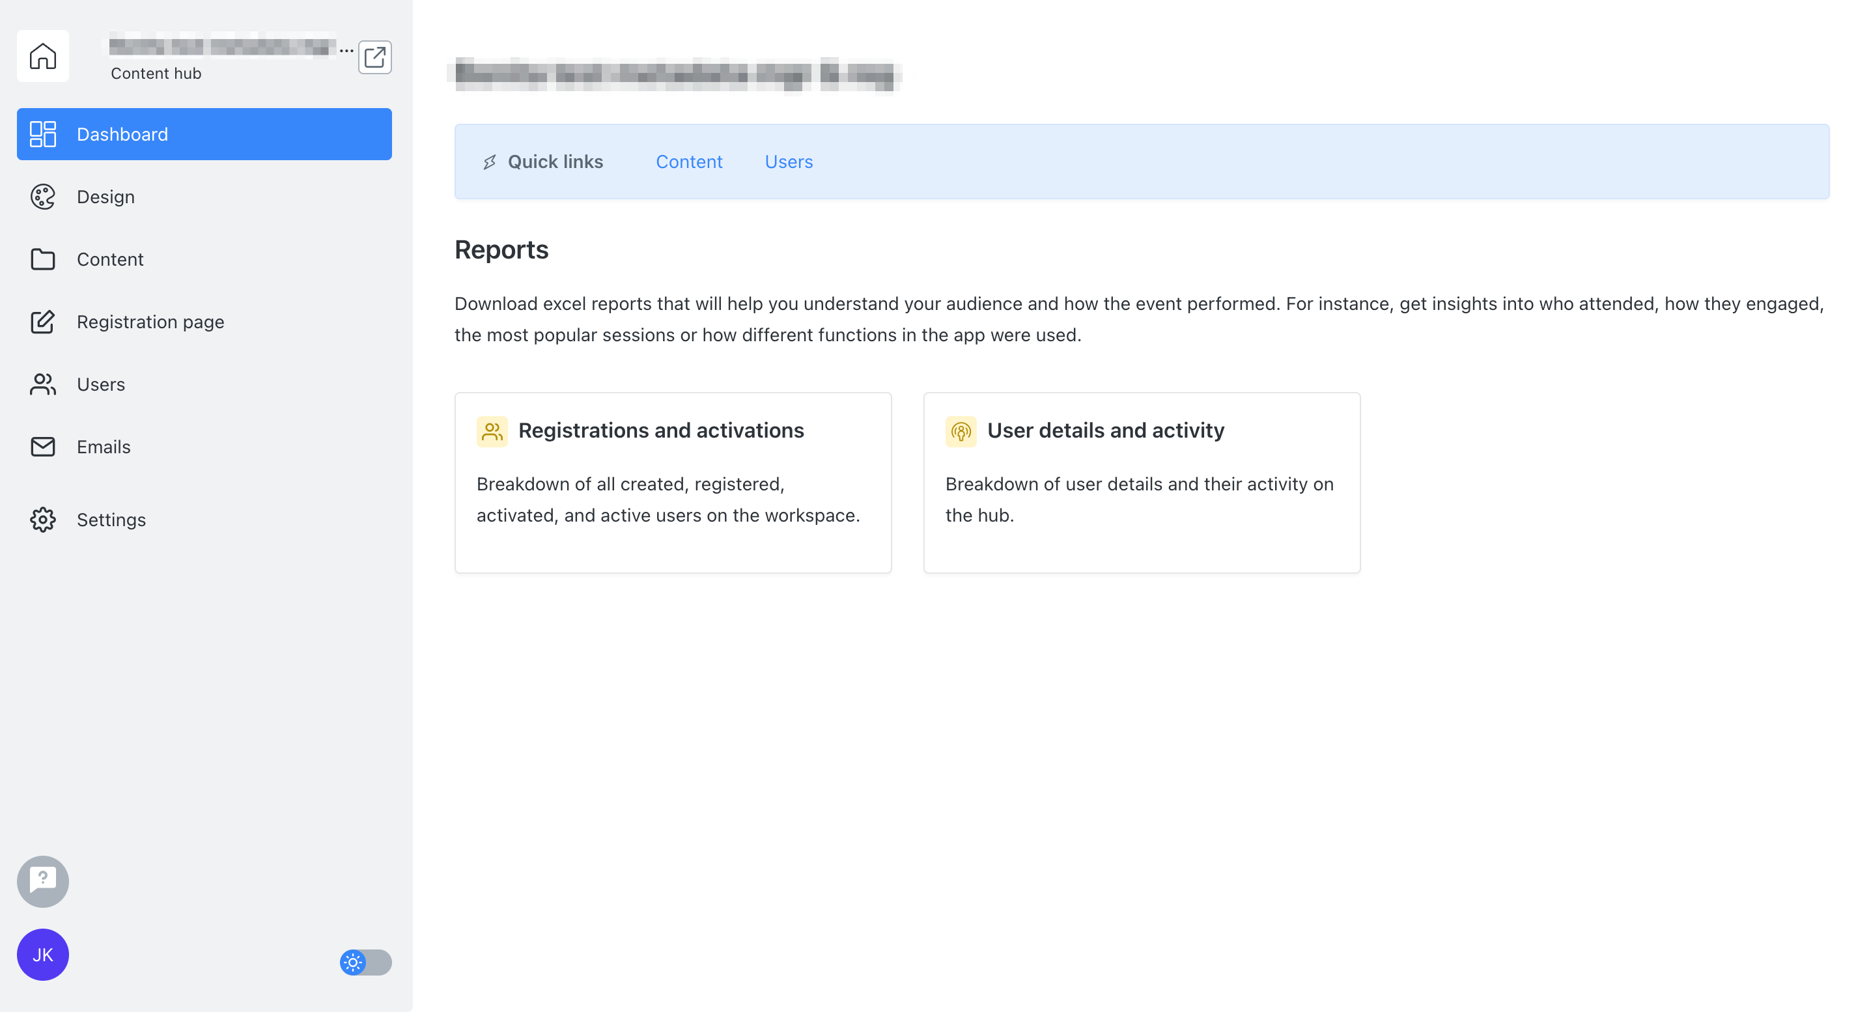The height and width of the screenshot is (1012, 1869).
Task: Open Content in the sidebar
Action: point(204,259)
